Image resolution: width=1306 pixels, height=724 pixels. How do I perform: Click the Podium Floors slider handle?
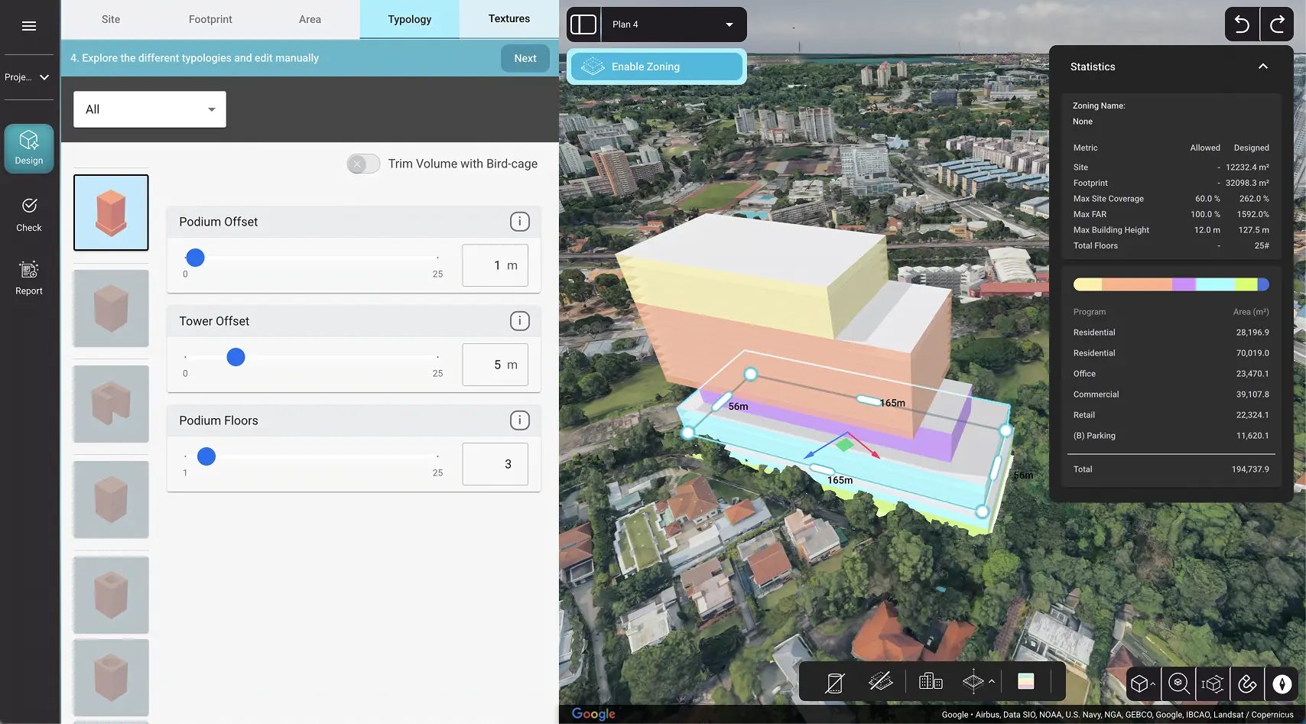coord(206,456)
